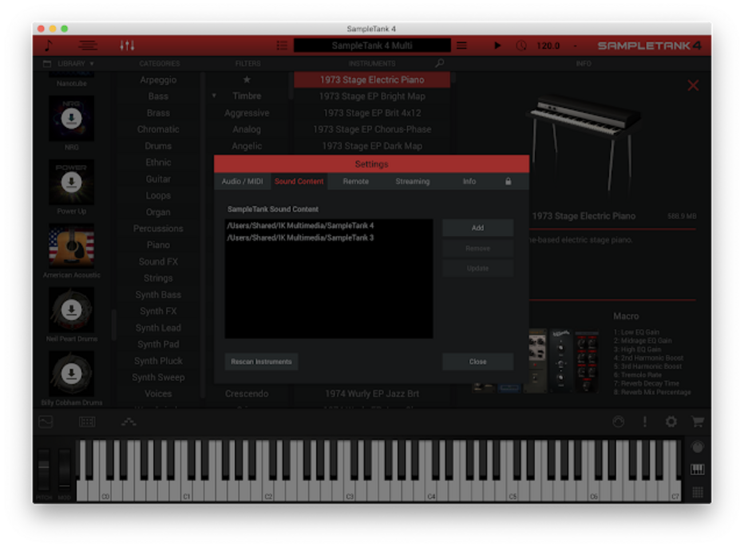Click the lock icon in Settings tabs
The image size is (744, 547).
508,181
